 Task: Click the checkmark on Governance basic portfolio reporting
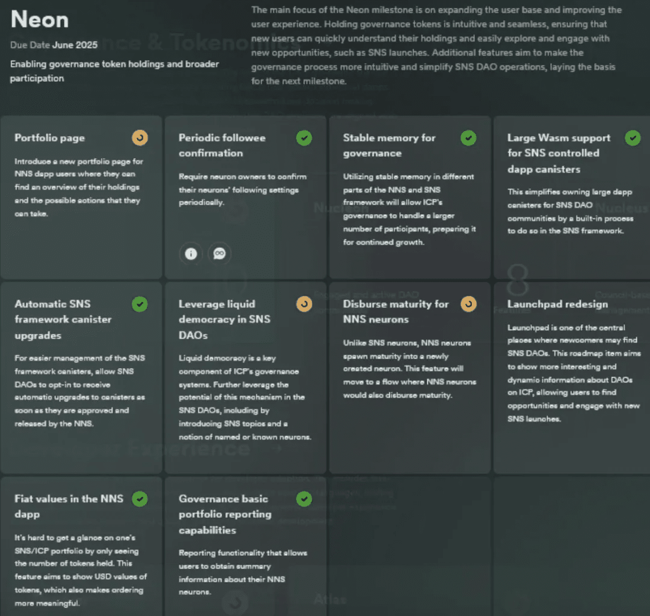[304, 499]
